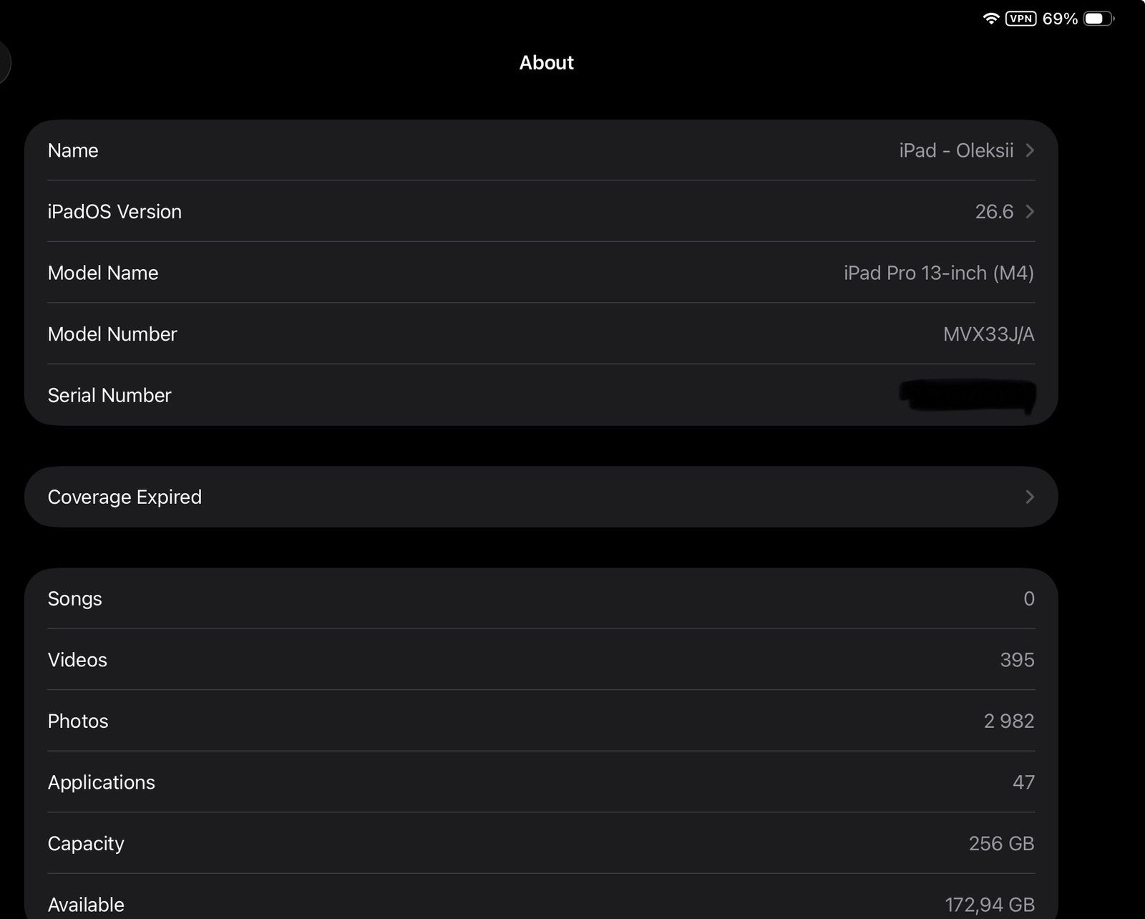Tap the Videos label
Image resolution: width=1145 pixels, height=919 pixels.
pos(77,660)
